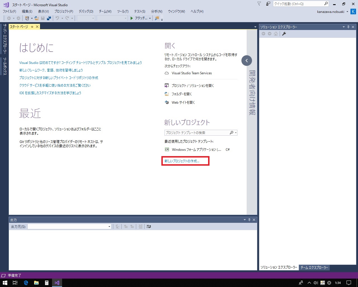Click Visual Studio Team Services link
The width and height of the screenshot is (358, 287).
click(x=192, y=73)
